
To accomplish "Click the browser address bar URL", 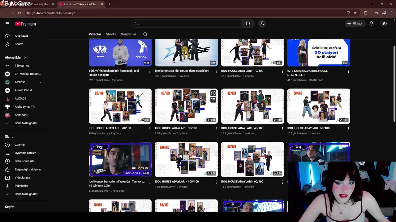I will [54, 13].
